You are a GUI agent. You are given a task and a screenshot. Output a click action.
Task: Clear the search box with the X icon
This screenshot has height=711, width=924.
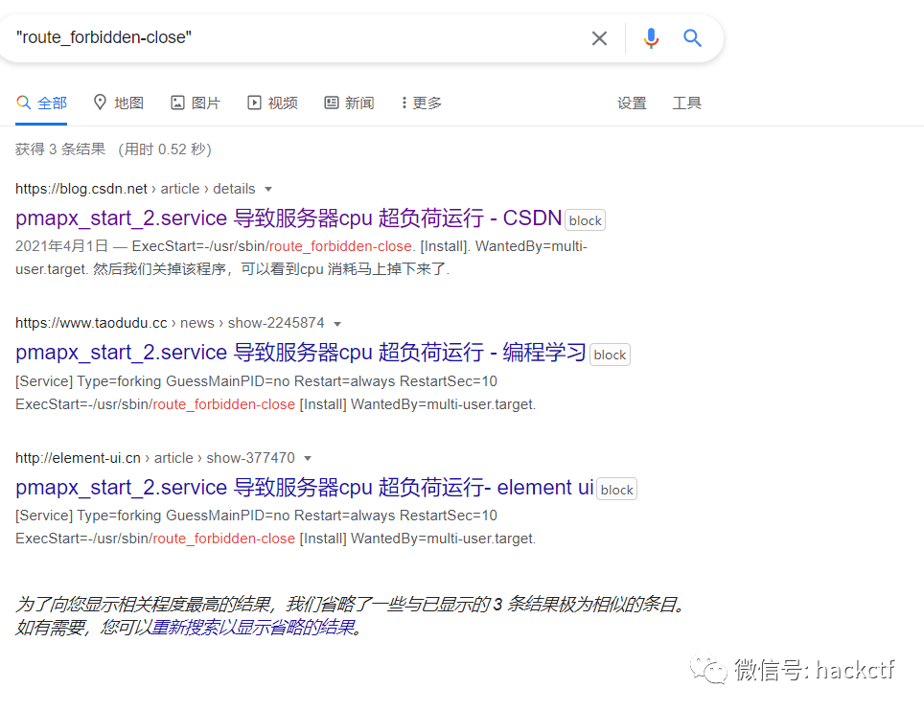(x=599, y=38)
